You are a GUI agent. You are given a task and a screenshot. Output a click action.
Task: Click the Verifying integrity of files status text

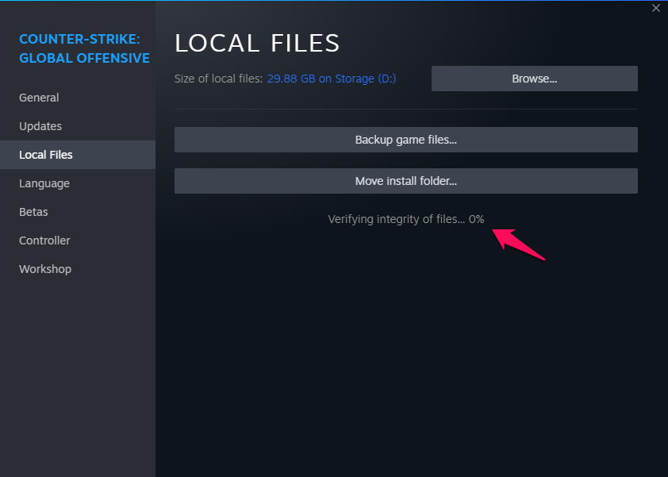406,219
